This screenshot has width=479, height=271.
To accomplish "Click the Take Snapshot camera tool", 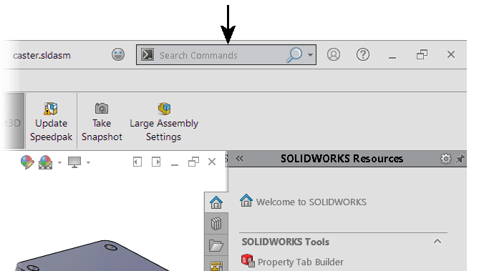I will pos(102,122).
